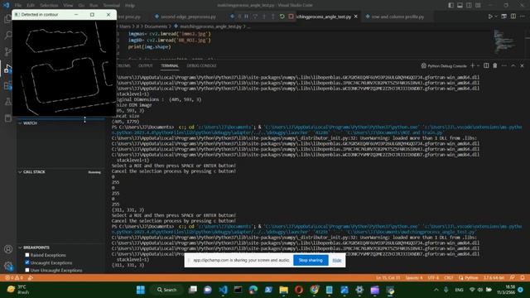Toggle the primary sidebar layout icon

click(450, 5)
